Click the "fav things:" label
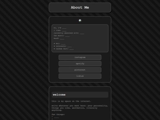The image size is (160, 120). coord(58,114)
